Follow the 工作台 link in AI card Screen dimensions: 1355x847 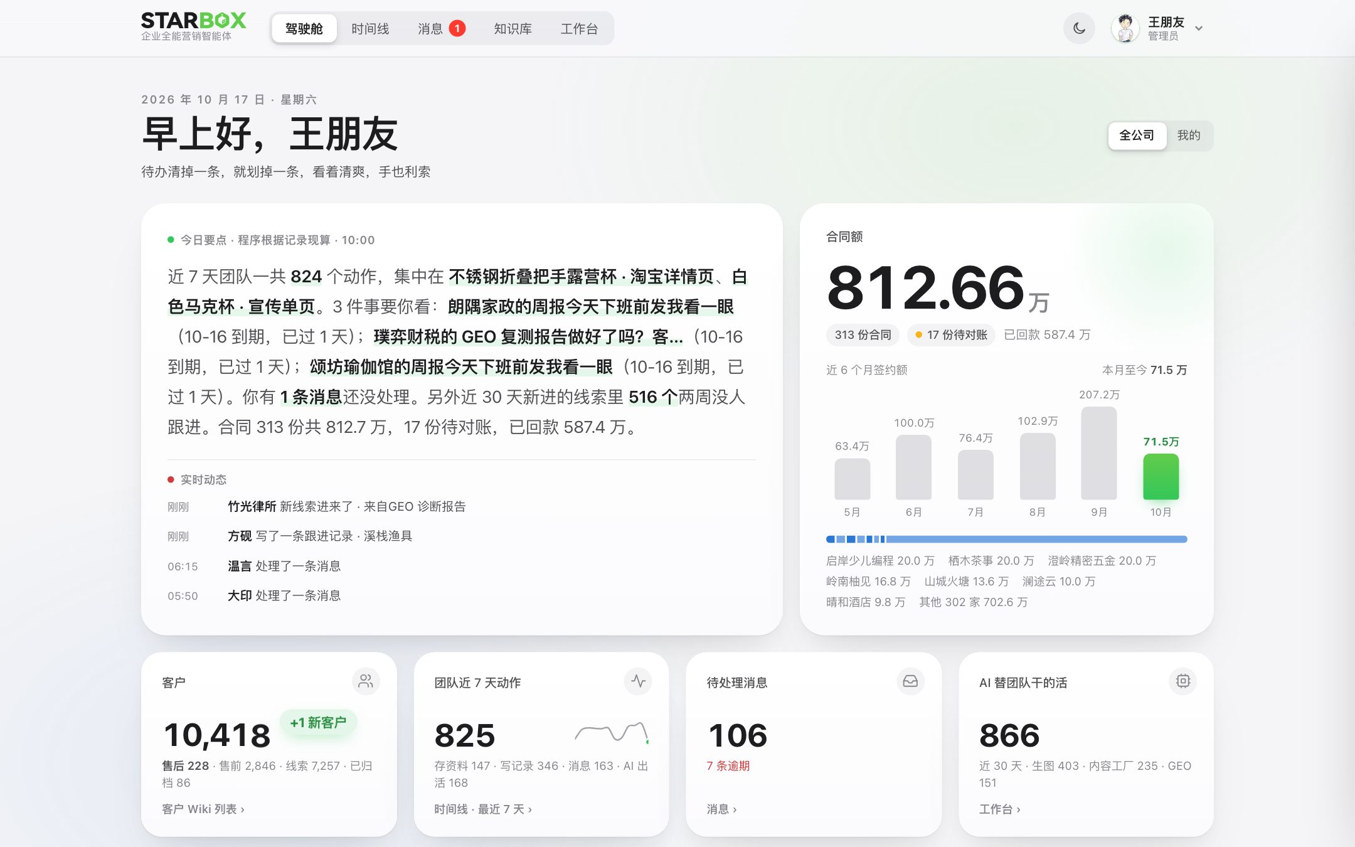[1000, 809]
